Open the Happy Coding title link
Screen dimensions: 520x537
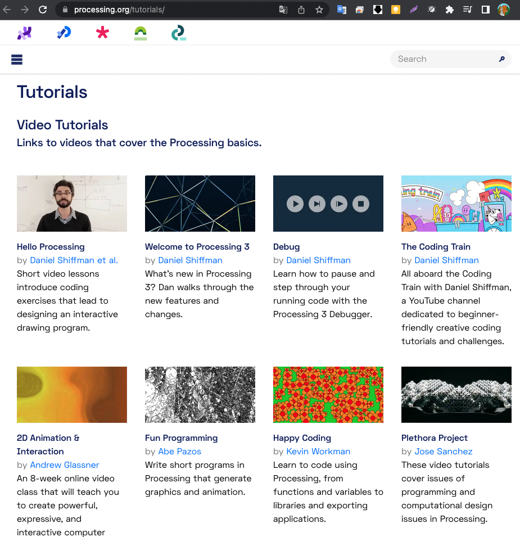click(302, 437)
